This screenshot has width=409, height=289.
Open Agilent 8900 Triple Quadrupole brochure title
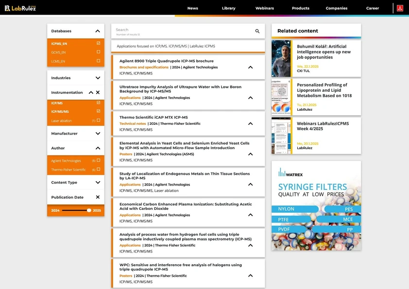(x=167, y=61)
